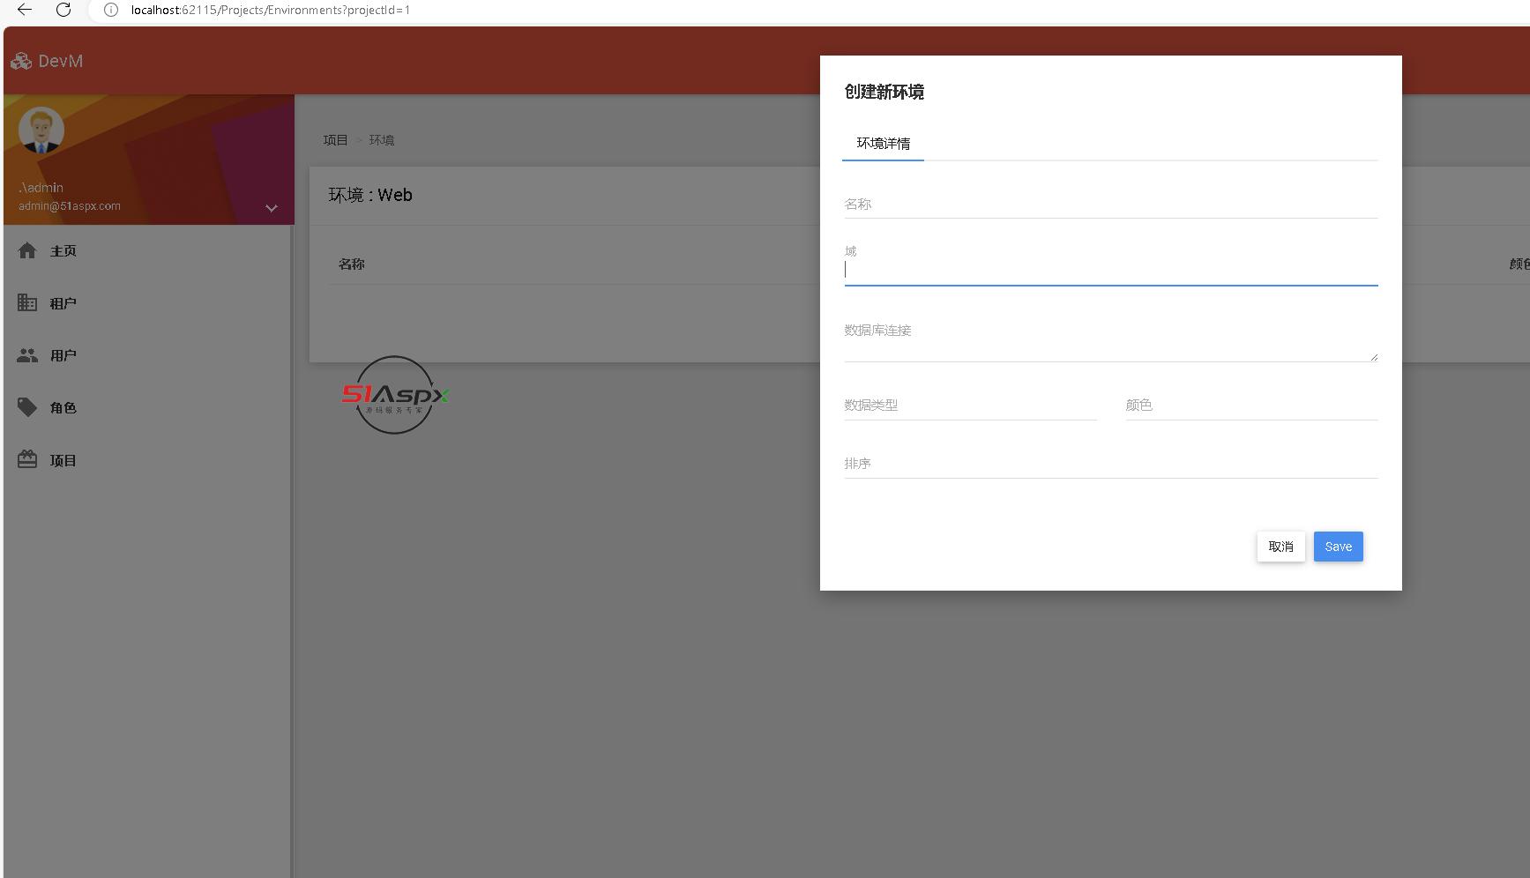The width and height of the screenshot is (1530, 878).
Task: Click the 项目 breadcrumb link
Action: pos(335,140)
